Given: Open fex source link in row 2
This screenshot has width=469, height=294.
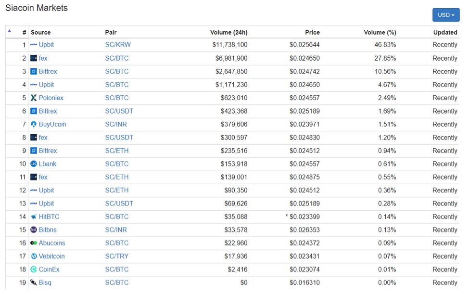Looking at the screenshot, I should click(43, 58).
